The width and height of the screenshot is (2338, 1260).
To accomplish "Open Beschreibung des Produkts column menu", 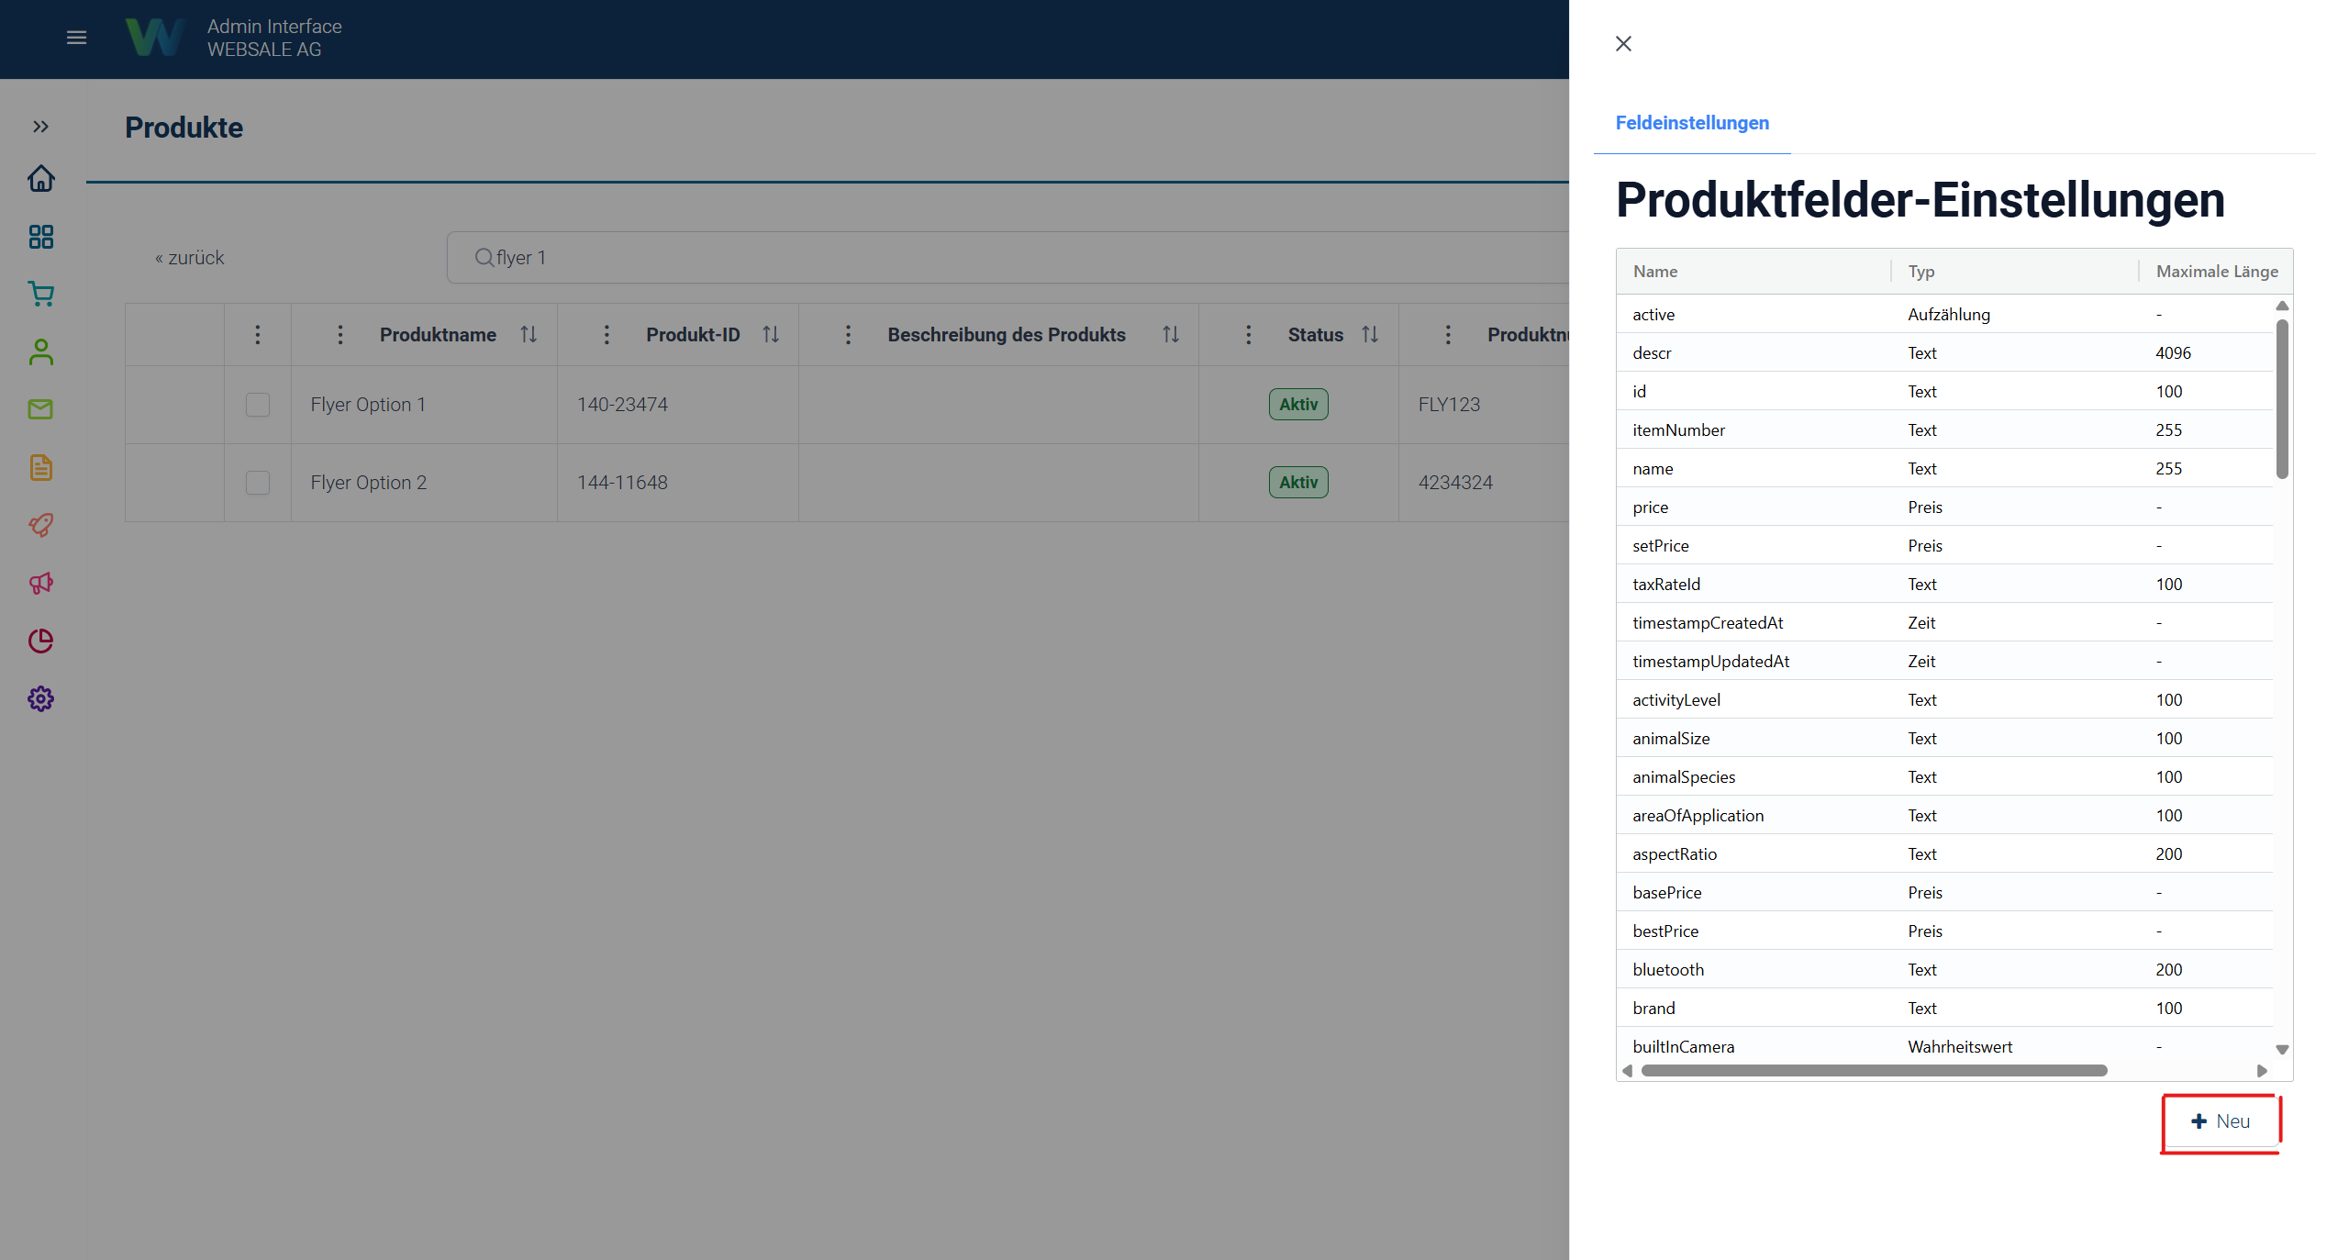I will pos(849,335).
